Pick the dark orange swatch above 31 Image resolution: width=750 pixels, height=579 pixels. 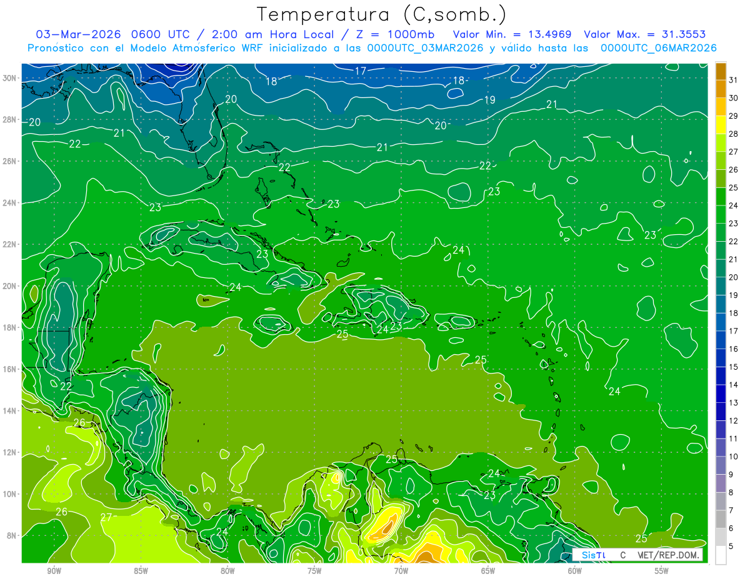721,71
